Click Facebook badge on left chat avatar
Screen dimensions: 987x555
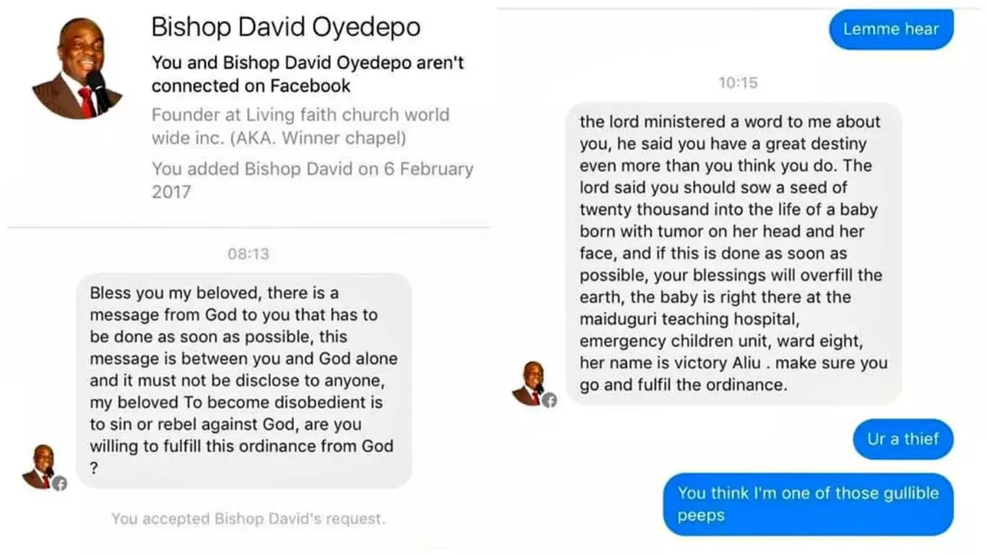(59, 483)
